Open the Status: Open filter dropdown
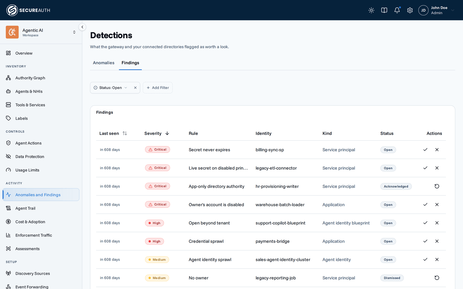463x289 pixels. click(x=111, y=88)
